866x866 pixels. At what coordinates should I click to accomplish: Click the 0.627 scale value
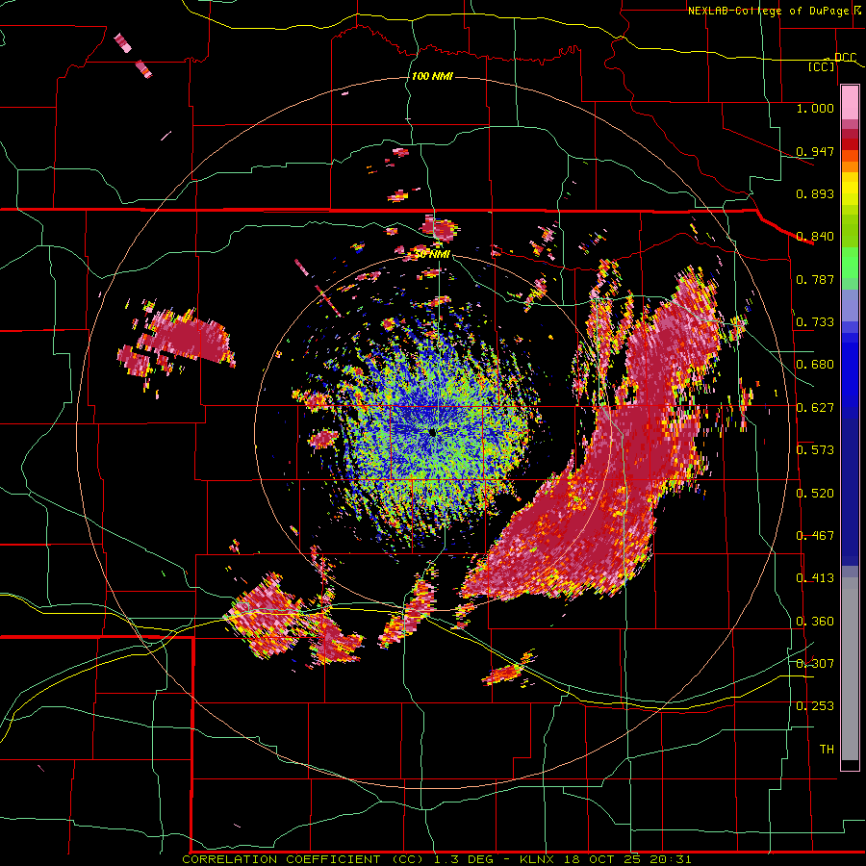[815, 408]
